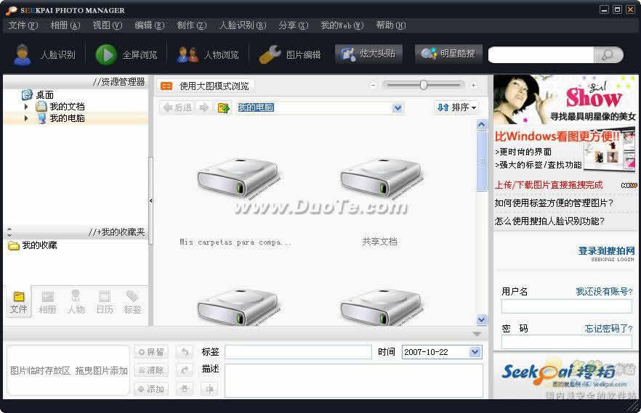
Task: Click the search magnifier button
Action: pyautogui.click(x=608, y=54)
